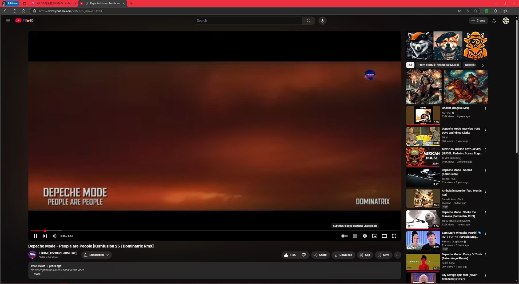
Task: Play the MEXICAN HOUSE thumbnail
Action: [423, 157]
